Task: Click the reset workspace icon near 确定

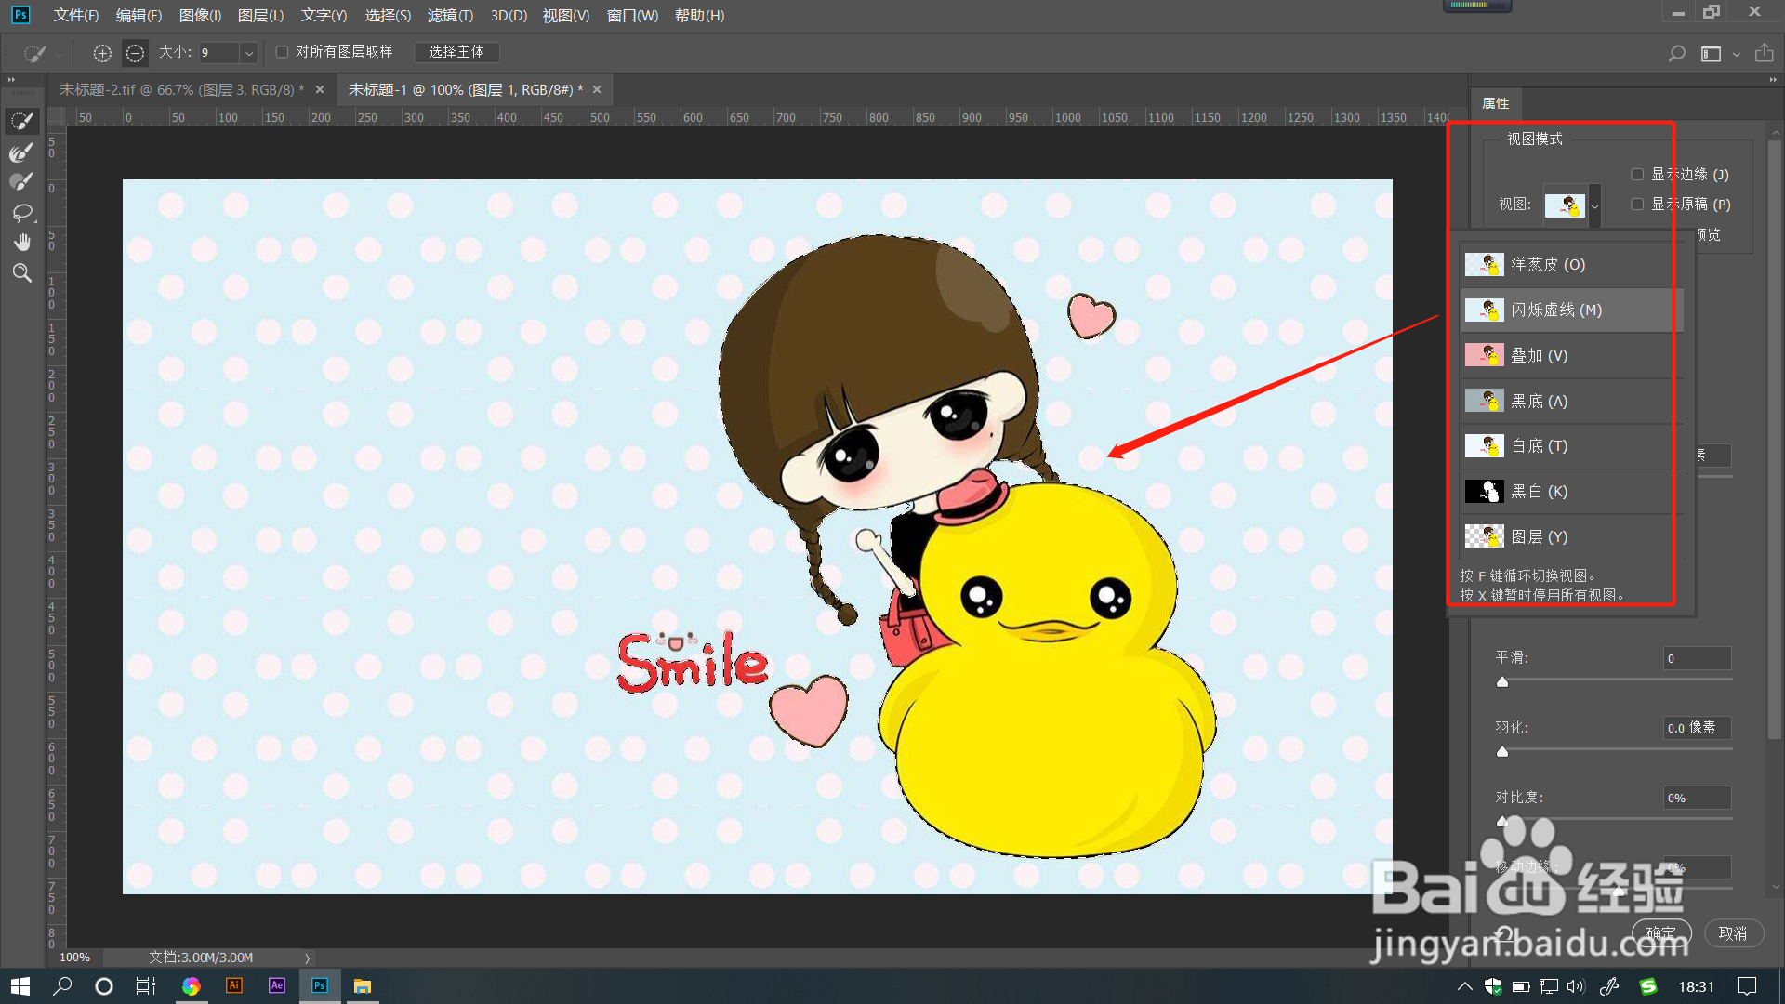Action: [x=1504, y=933]
